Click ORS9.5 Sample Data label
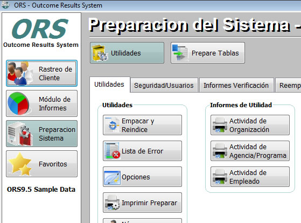Screen dimensions: 301x223 [41, 190]
